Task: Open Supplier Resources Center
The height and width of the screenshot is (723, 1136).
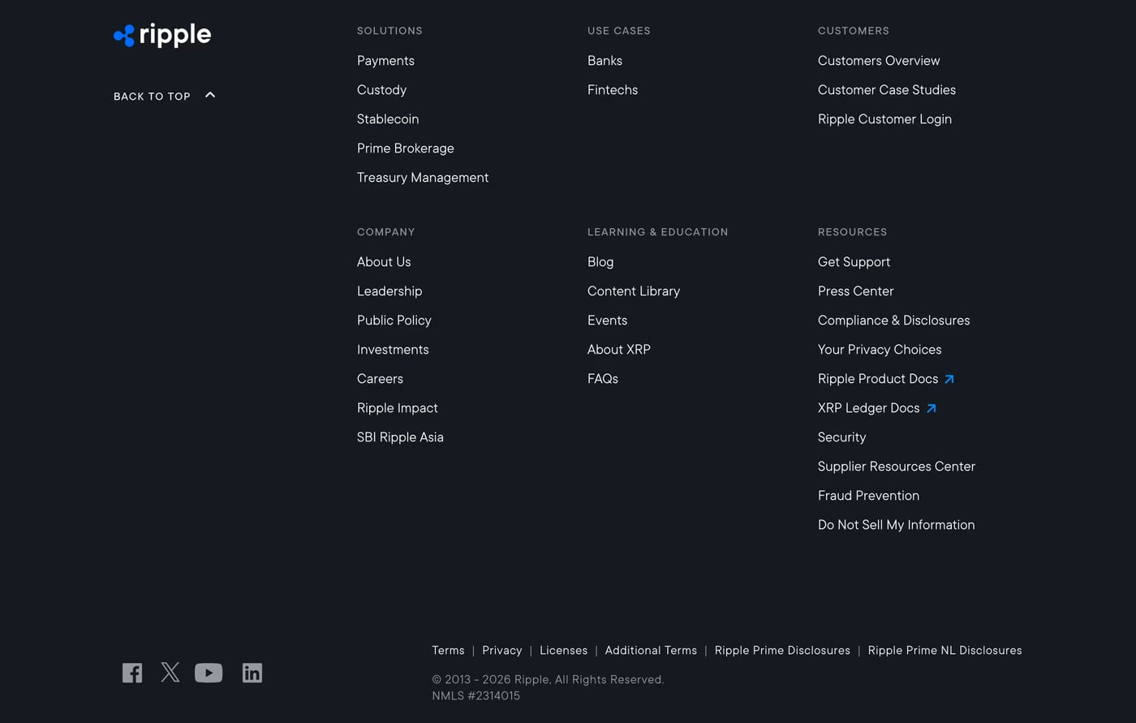Action: click(897, 467)
